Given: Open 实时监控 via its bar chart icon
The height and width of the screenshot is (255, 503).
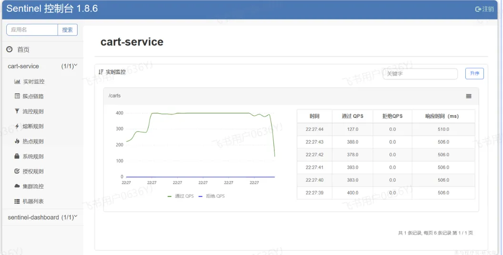Looking at the screenshot, I should [17, 81].
